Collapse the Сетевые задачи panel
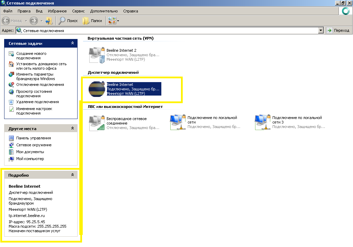 point(72,43)
